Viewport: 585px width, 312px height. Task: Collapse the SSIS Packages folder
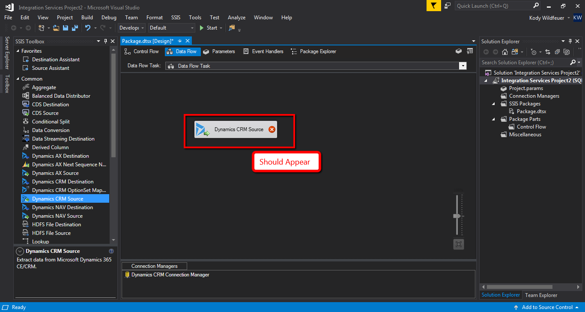tap(493, 104)
